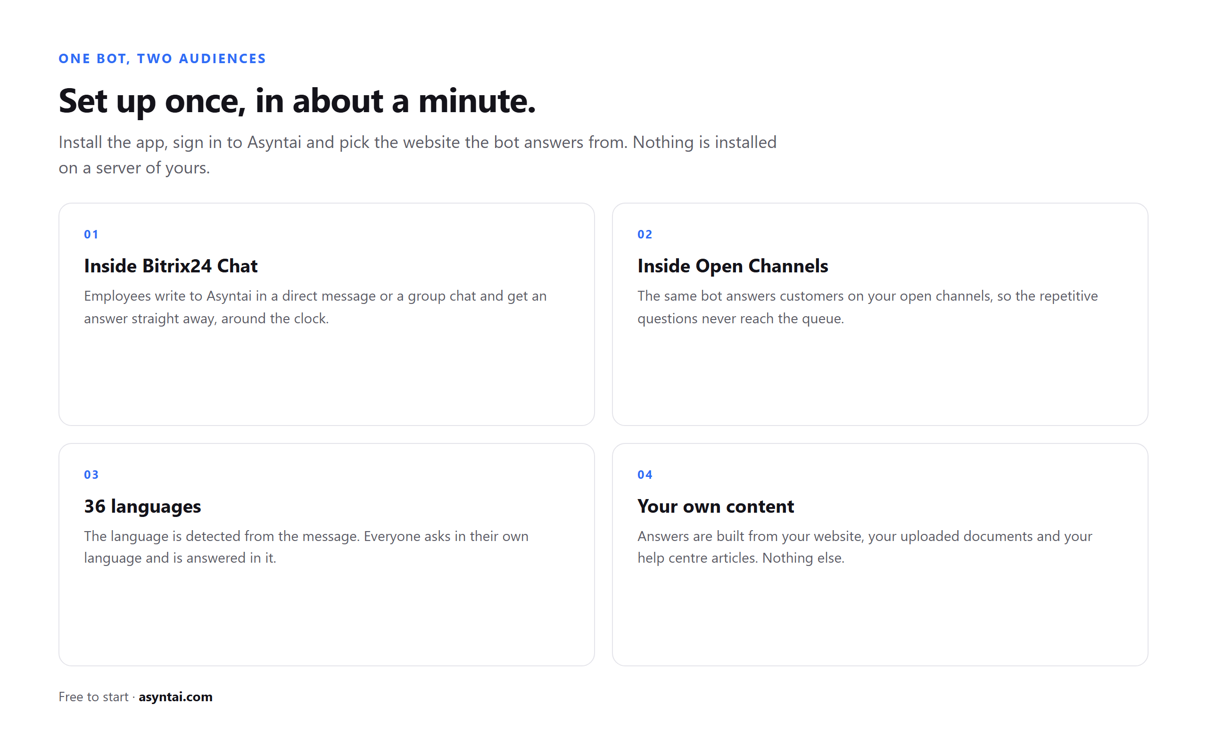
Task: Click the 01 step number
Action: click(91, 234)
